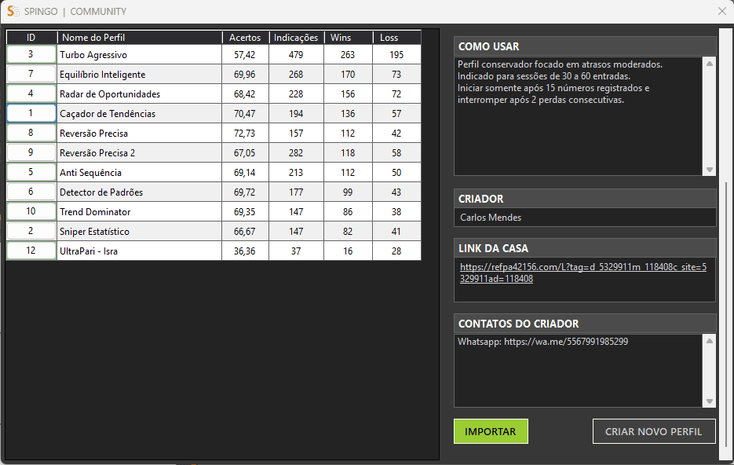Sort the table by ID column header
This screenshot has height=465, width=734.
click(31, 38)
